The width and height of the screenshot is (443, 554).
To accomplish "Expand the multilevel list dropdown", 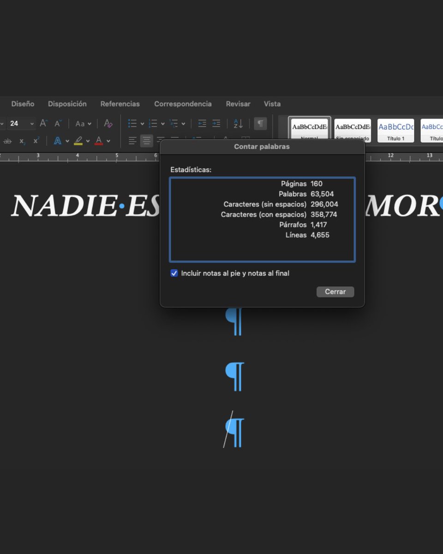I will pyautogui.click(x=183, y=124).
